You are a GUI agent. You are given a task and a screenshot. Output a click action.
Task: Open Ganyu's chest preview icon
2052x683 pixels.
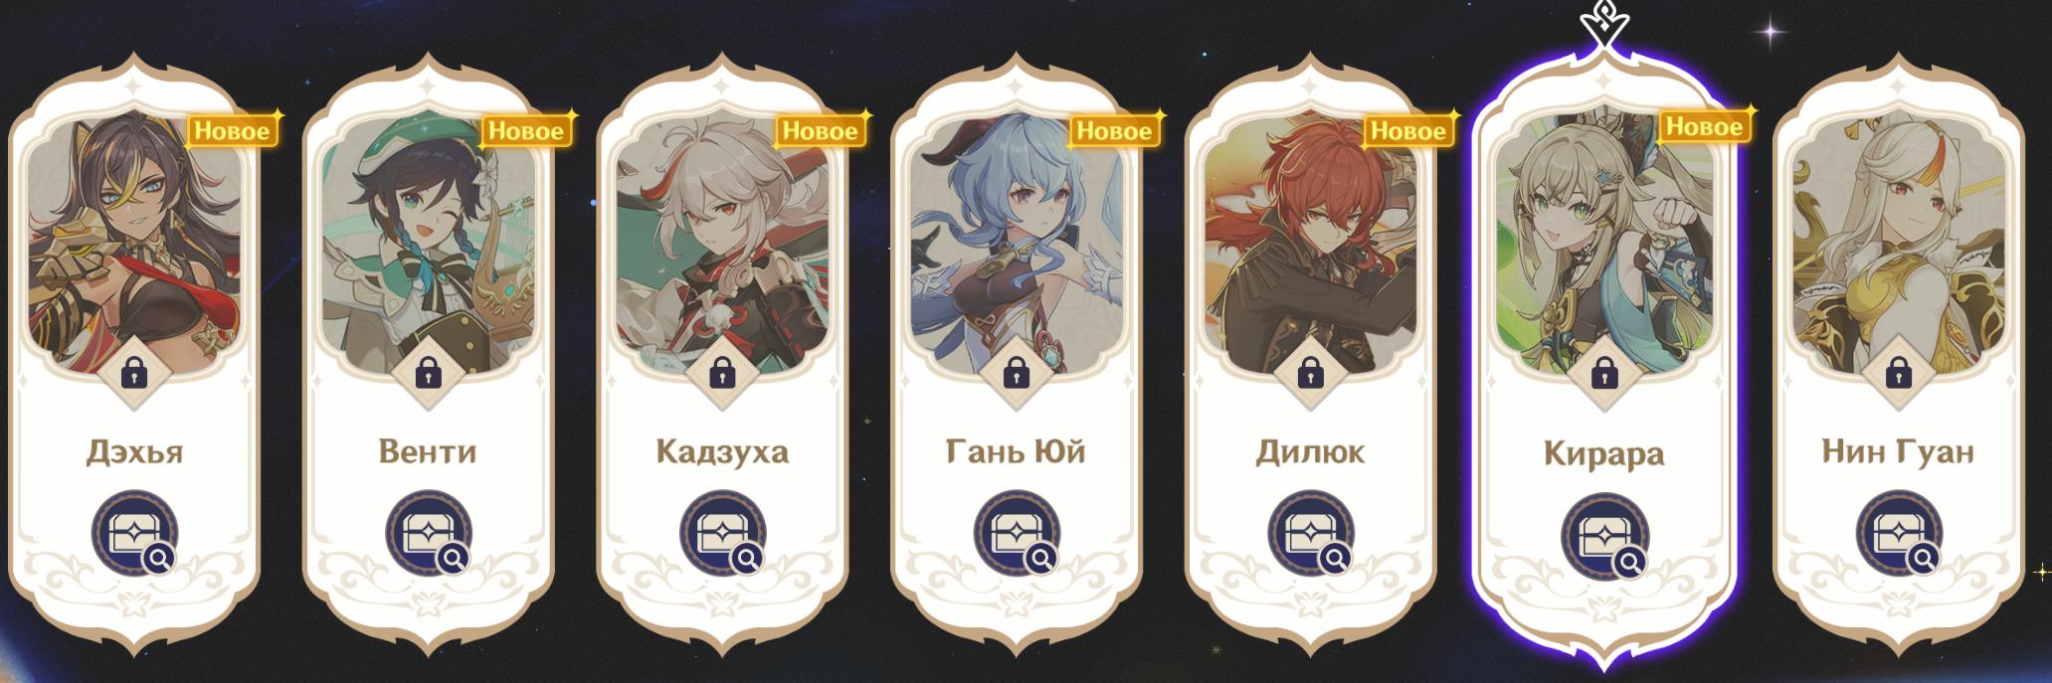1018,534
